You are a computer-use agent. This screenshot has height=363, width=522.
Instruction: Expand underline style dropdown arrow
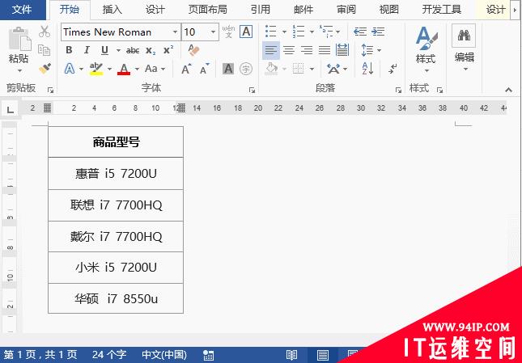[118, 50]
